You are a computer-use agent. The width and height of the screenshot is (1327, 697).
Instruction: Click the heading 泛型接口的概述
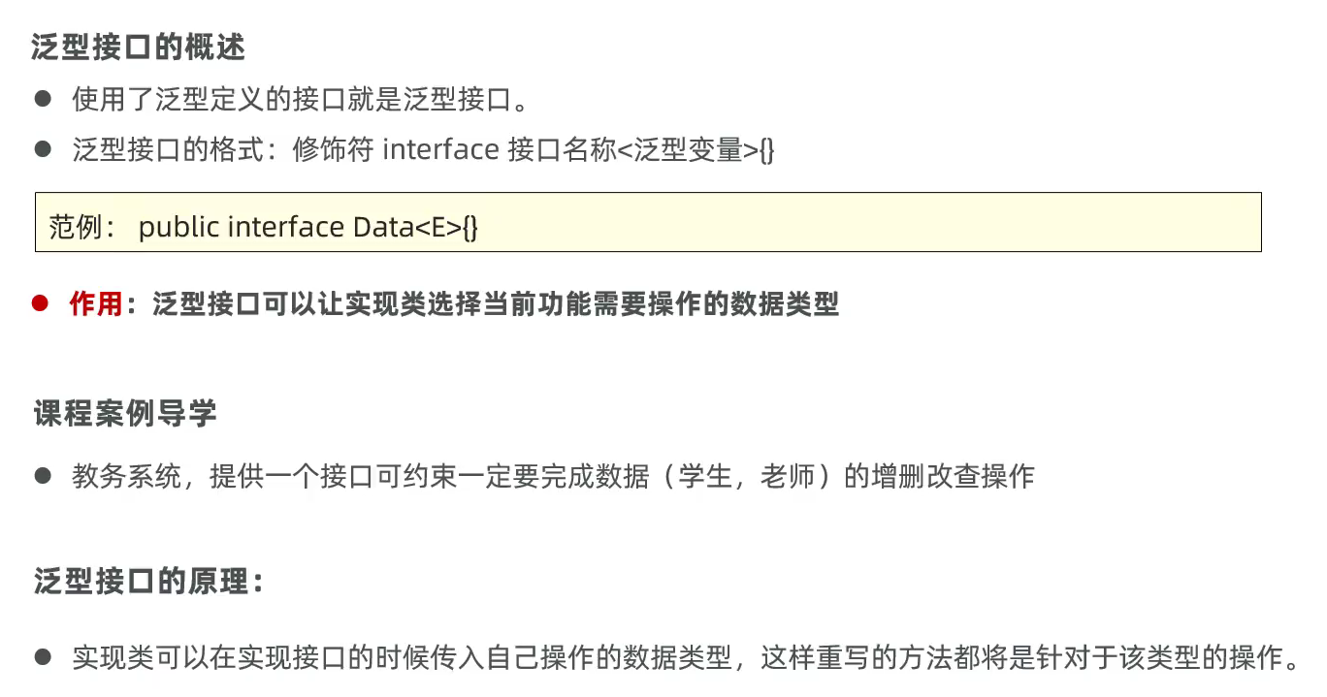(x=138, y=48)
